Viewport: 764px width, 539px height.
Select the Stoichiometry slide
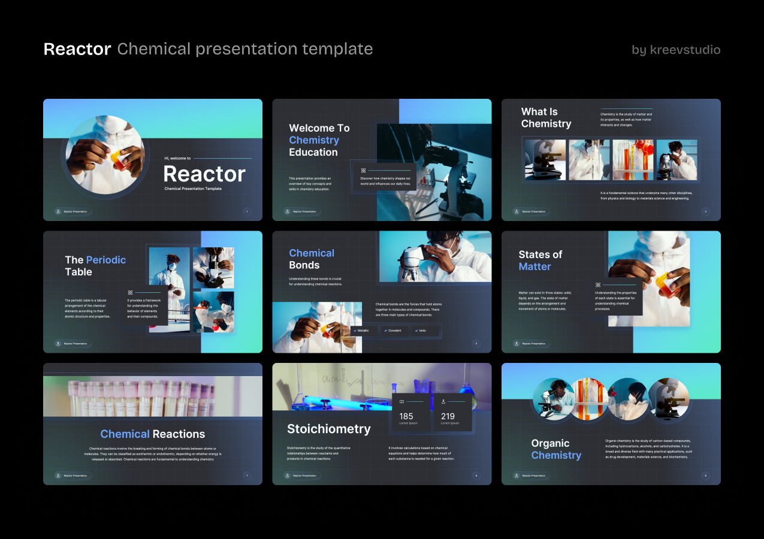coord(382,423)
